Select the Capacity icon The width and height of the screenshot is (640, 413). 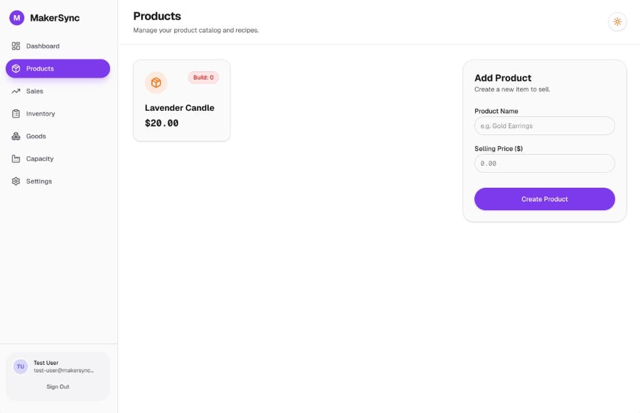[x=16, y=158]
